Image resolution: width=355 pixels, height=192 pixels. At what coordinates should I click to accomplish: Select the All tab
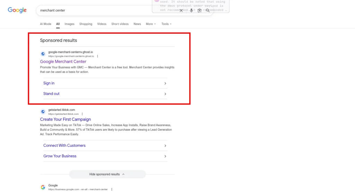click(x=58, y=24)
